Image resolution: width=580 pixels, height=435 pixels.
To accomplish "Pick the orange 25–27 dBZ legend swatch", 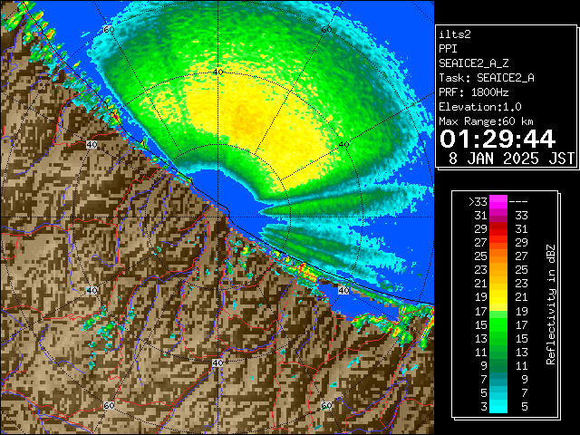I will click(498, 256).
